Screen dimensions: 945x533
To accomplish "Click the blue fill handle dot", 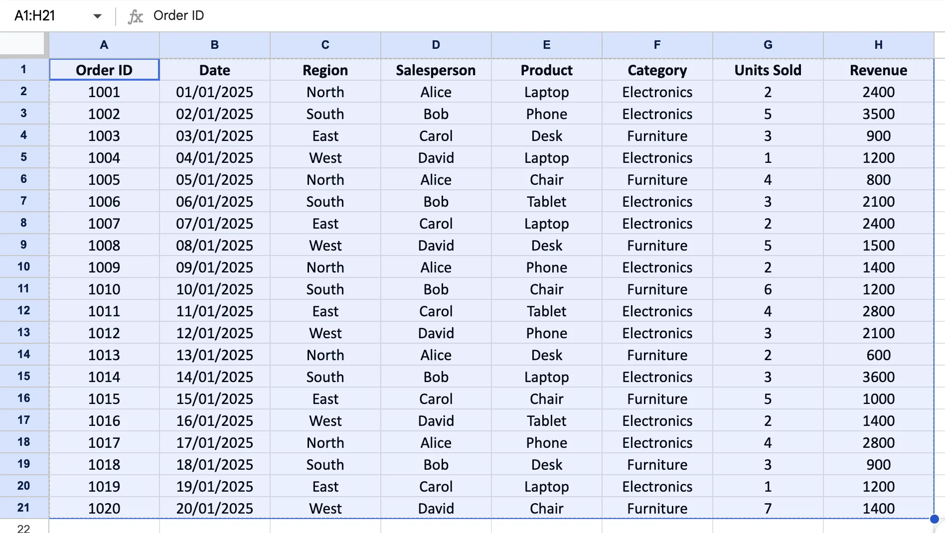I will click(x=934, y=518).
